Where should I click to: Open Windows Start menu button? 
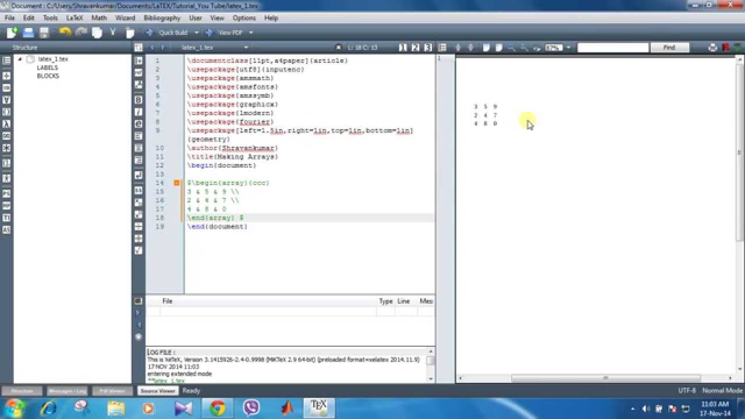pos(15,408)
